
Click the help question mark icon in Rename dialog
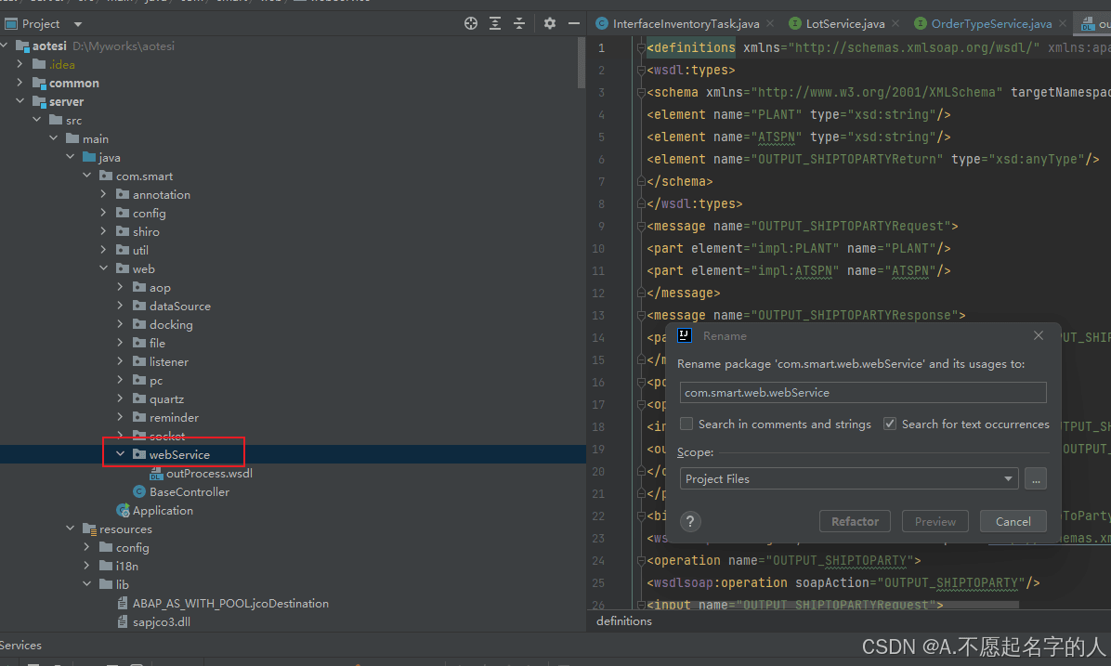pos(690,521)
